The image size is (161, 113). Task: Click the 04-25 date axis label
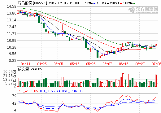click(42, 64)
